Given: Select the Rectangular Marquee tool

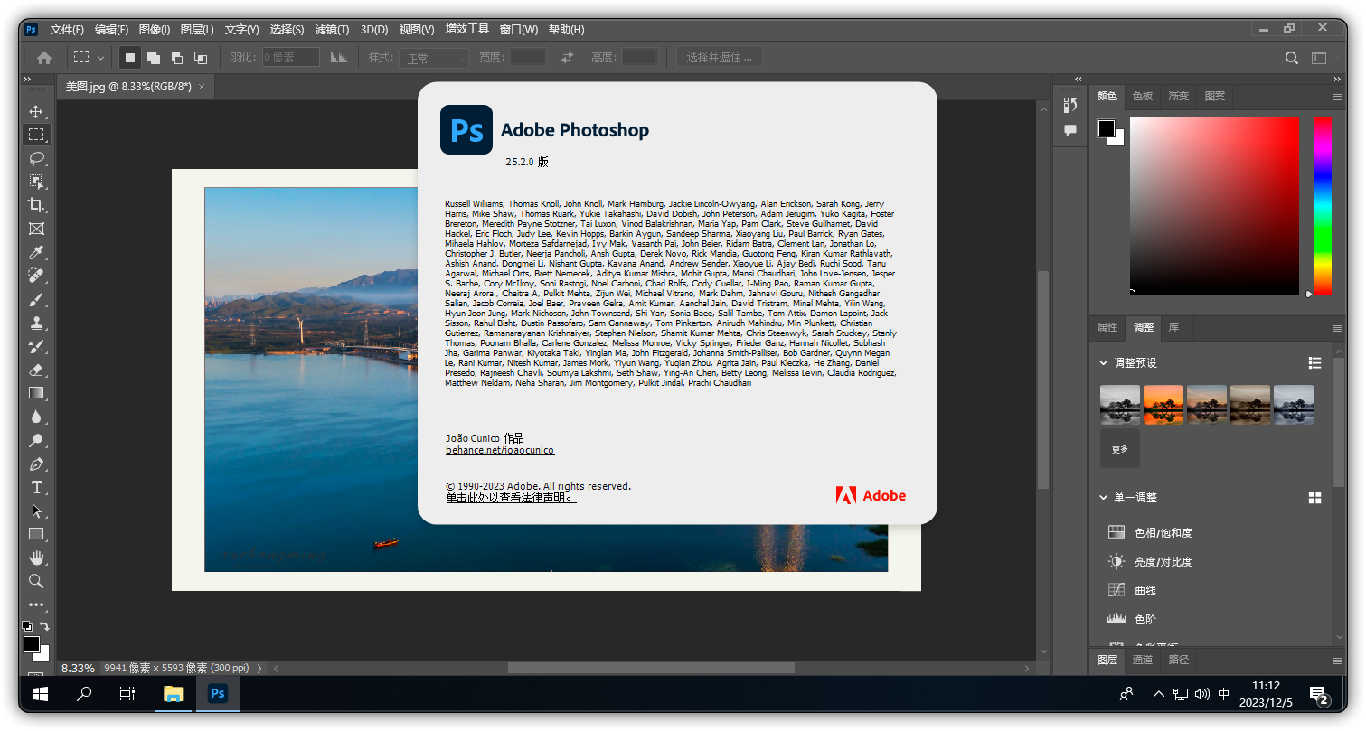Looking at the screenshot, I should (36, 135).
